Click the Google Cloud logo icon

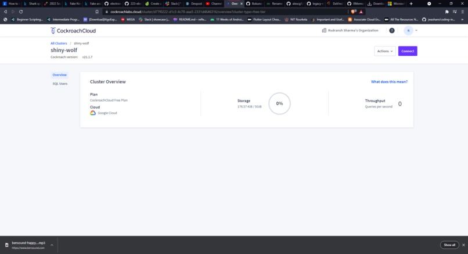[93, 113]
